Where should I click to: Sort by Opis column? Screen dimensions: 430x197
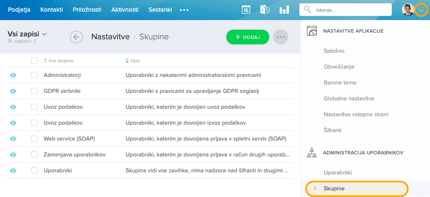pos(133,61)
